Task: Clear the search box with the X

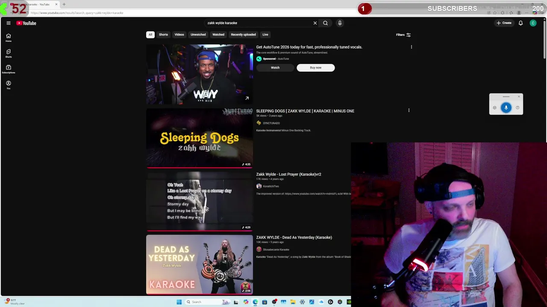Action: tap(315, 23)
